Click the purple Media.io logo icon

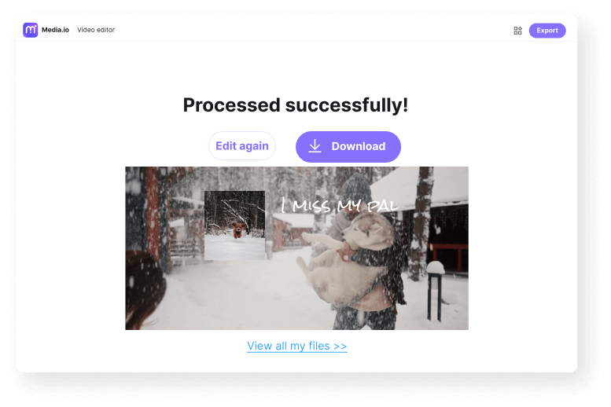(31, 30)
